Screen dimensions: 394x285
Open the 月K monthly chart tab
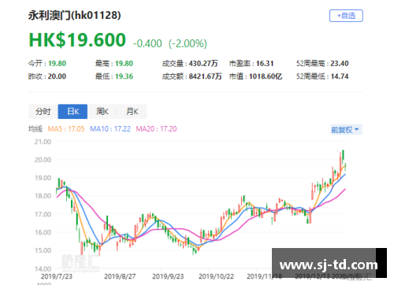coord(132,112)
